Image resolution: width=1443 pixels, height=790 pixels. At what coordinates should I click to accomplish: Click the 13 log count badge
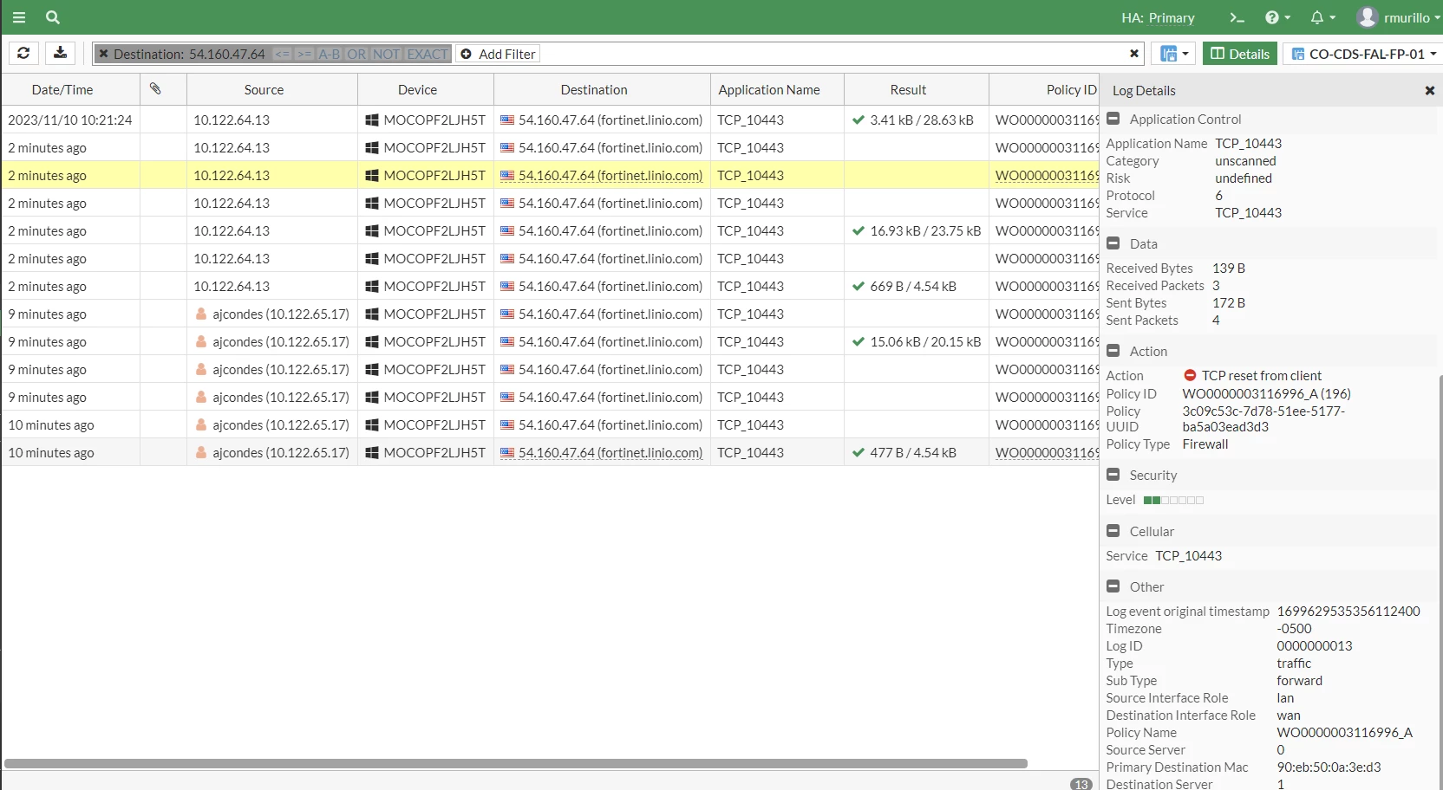point(1081,784)
